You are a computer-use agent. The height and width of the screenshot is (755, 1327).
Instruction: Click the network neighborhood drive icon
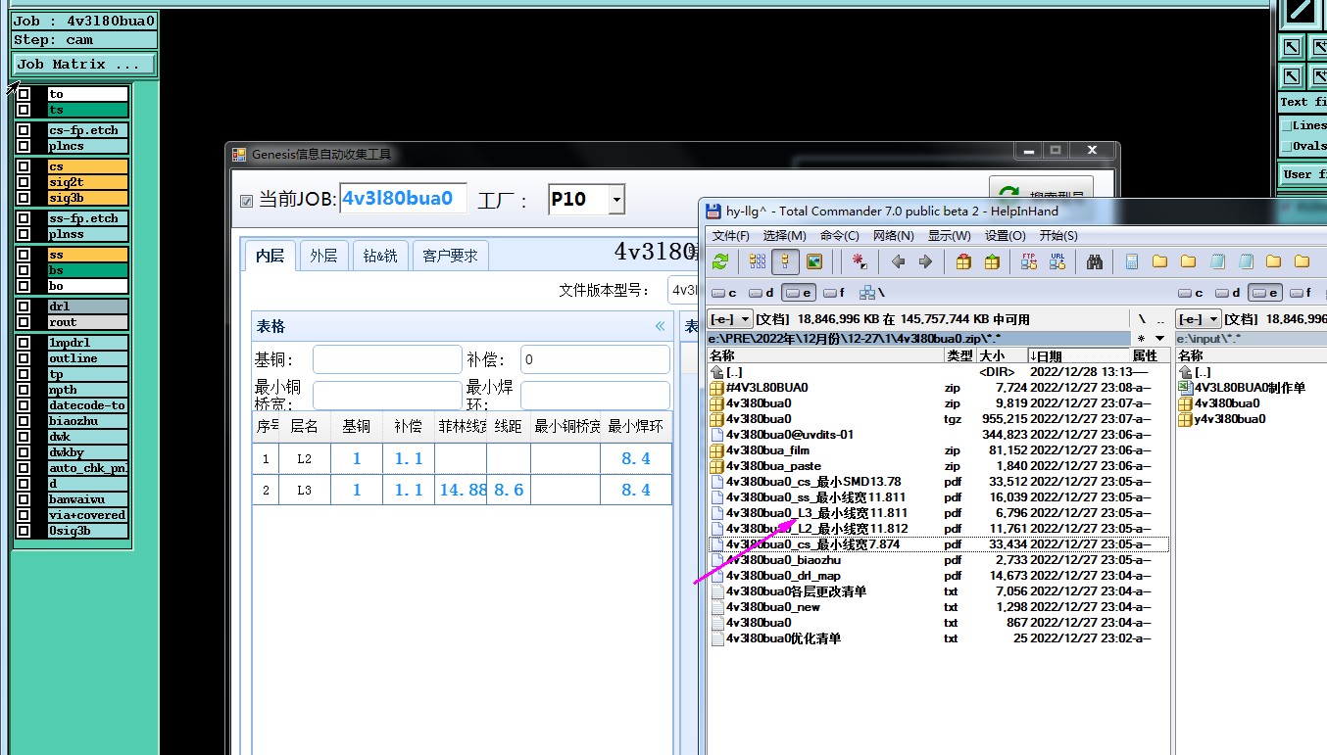[871, 293]
